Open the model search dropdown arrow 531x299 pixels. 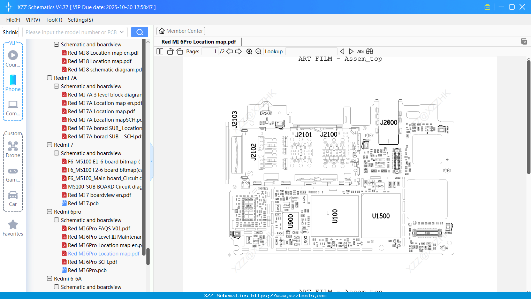(x=122, y=32)
